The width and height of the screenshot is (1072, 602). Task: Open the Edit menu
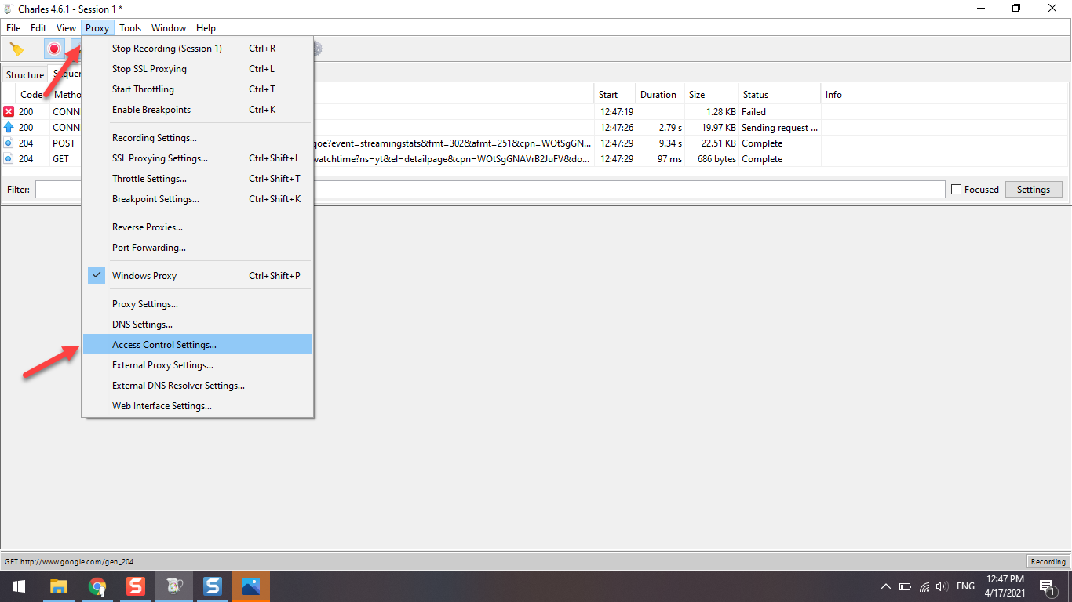(x=38, y=28)
